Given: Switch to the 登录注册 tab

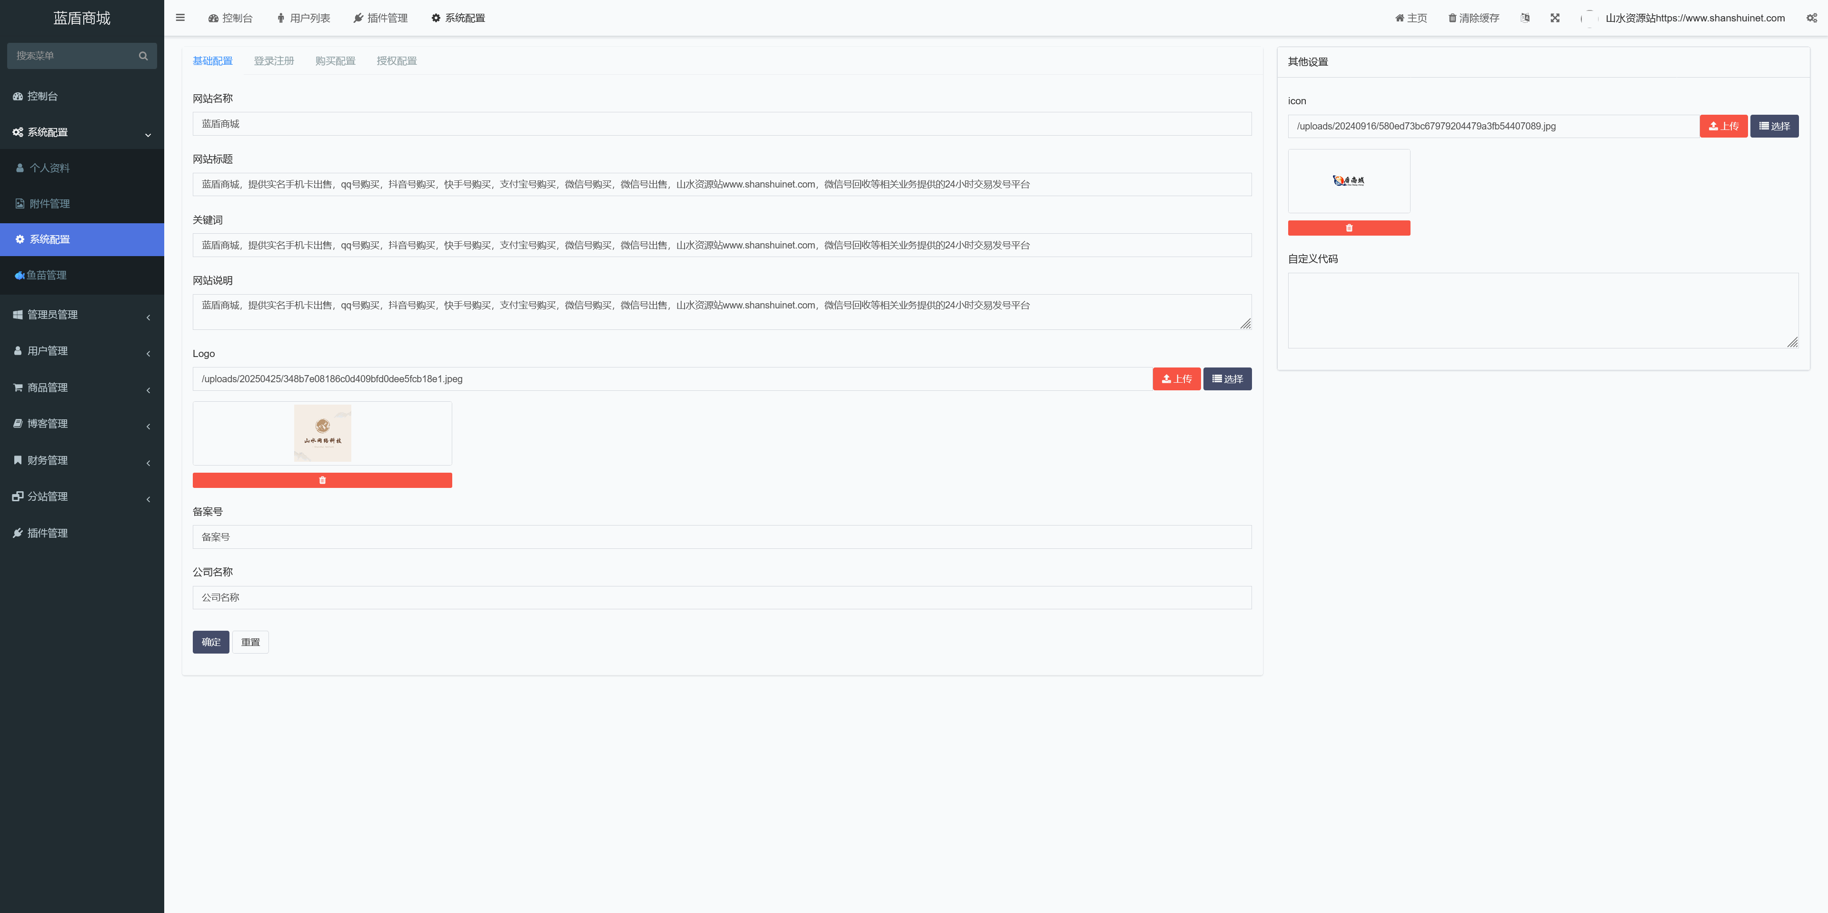Looking at the screenshot, I should (x=274, y=61).
